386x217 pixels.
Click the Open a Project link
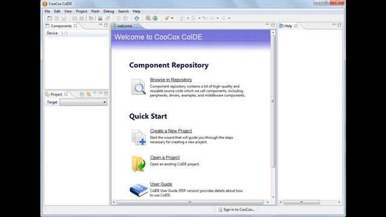[x=165, y=157]
